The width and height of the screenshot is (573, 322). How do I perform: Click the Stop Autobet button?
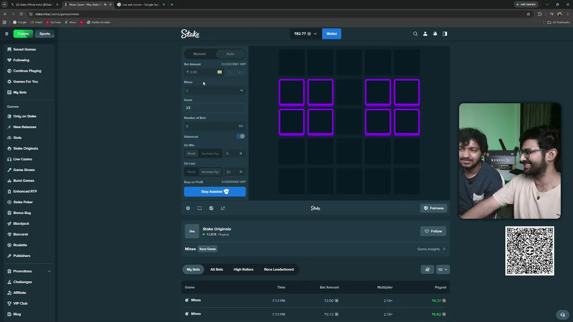tap(215, 191)
